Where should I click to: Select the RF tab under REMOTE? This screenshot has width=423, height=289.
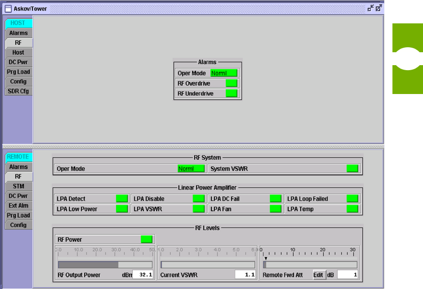click(18, 177)
